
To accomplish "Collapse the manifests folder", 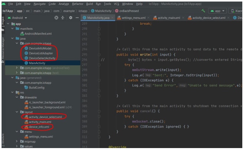I will click(x=12, y=29).
